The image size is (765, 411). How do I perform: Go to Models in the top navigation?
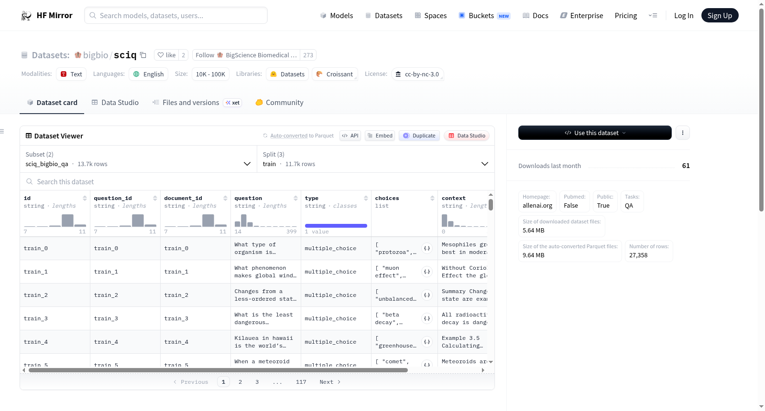click(x=337, y=16)
